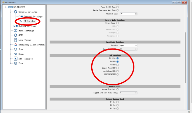
Task: Click the Keypad Auto Lock Delay Time field
Action: coord(127,93)
